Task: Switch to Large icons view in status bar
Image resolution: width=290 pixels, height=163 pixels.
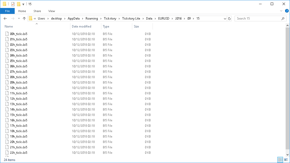Action: click(286, 160)
